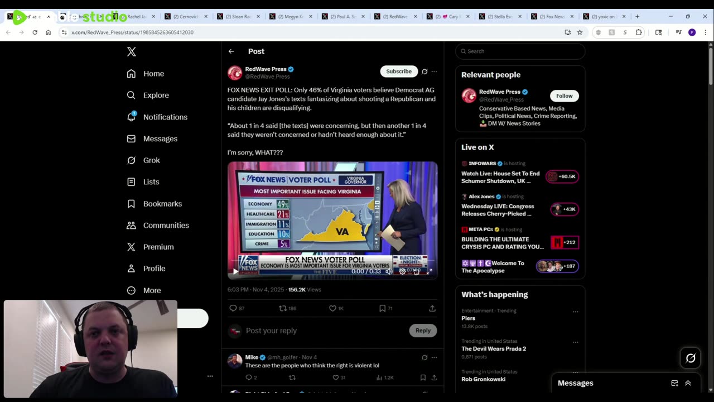Open the three-dot menu on RedWave post
714x402 pixels.
coord(434,71)
